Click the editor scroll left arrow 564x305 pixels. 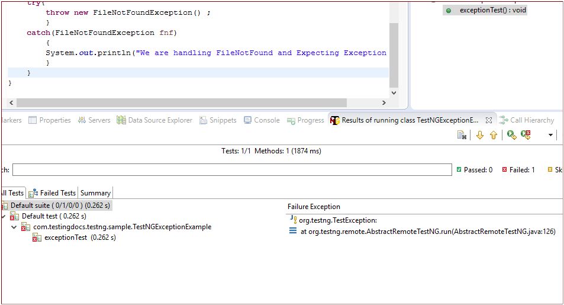(11, 102)
